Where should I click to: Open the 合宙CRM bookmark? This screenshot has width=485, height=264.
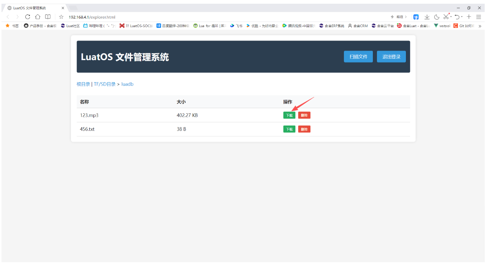click(358, 26)
